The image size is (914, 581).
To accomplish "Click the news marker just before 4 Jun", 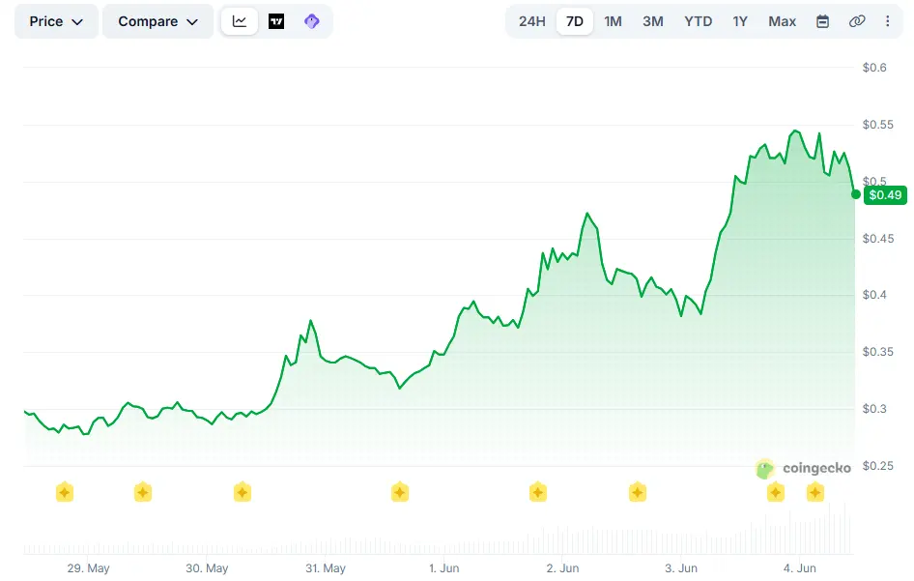I will tap(775, 492).
